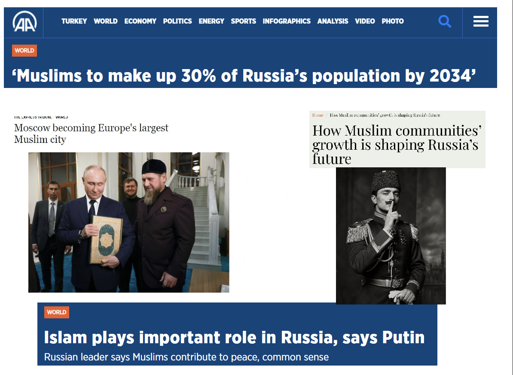Screen dimensions: 513x375
Task: Click 'Moscow becoming Europe's largest Muslim city' headline
Action: tap(91, 133)
